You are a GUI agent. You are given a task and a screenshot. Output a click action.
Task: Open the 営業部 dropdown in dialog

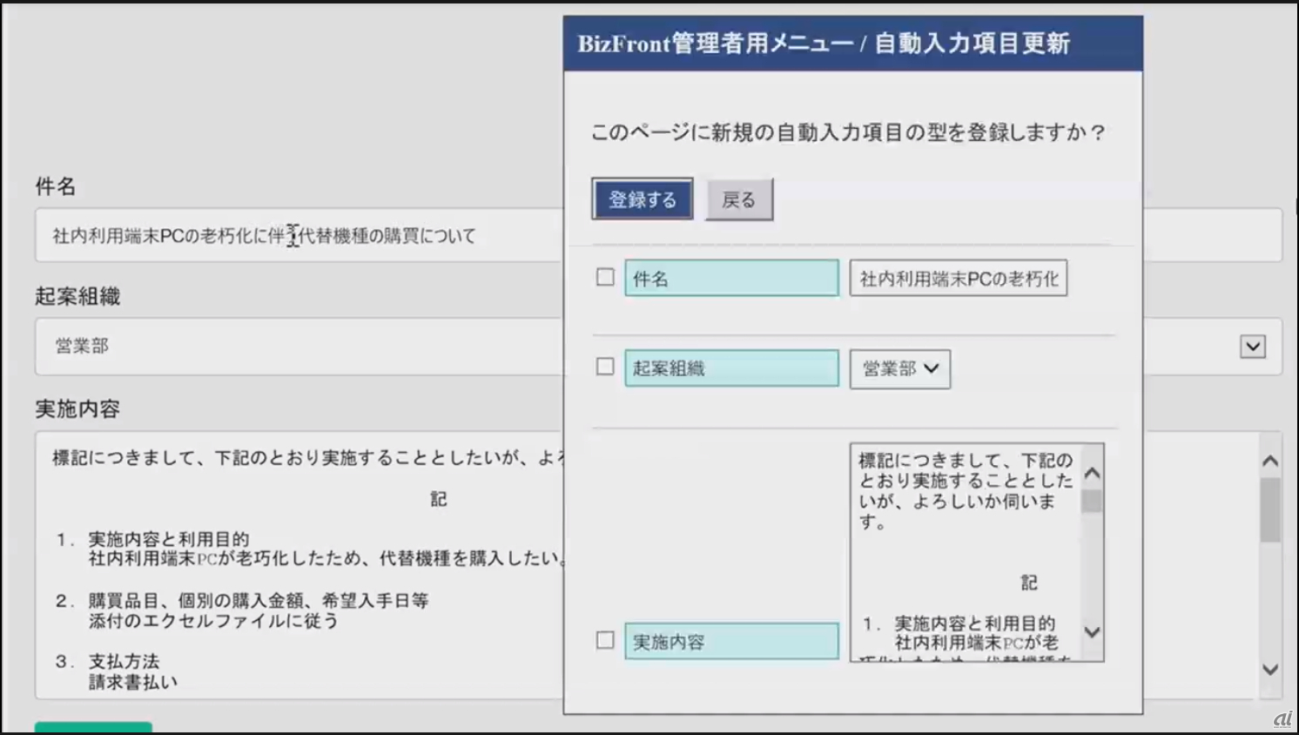900,368
